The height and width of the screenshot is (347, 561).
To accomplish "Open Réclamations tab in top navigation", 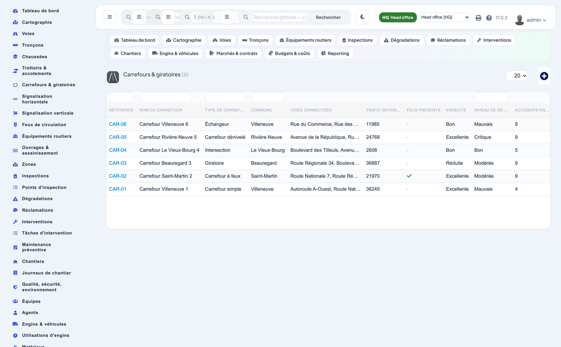I will click(448, 40).
